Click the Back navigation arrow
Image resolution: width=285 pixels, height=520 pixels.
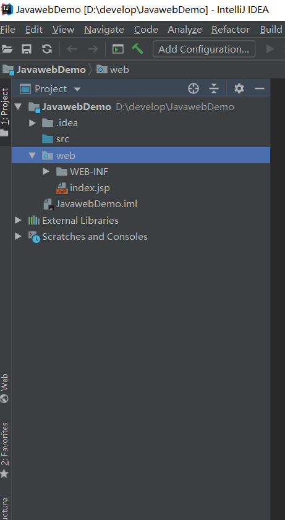pyautogui.click(x=72, y=49)
